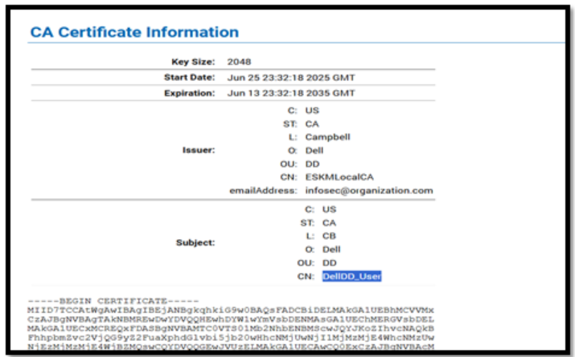The width and height of the screenshot is (575, 357).
Task: Click the certificate line starting FhhpbmZvc2Vj
Action: (231, 337)
